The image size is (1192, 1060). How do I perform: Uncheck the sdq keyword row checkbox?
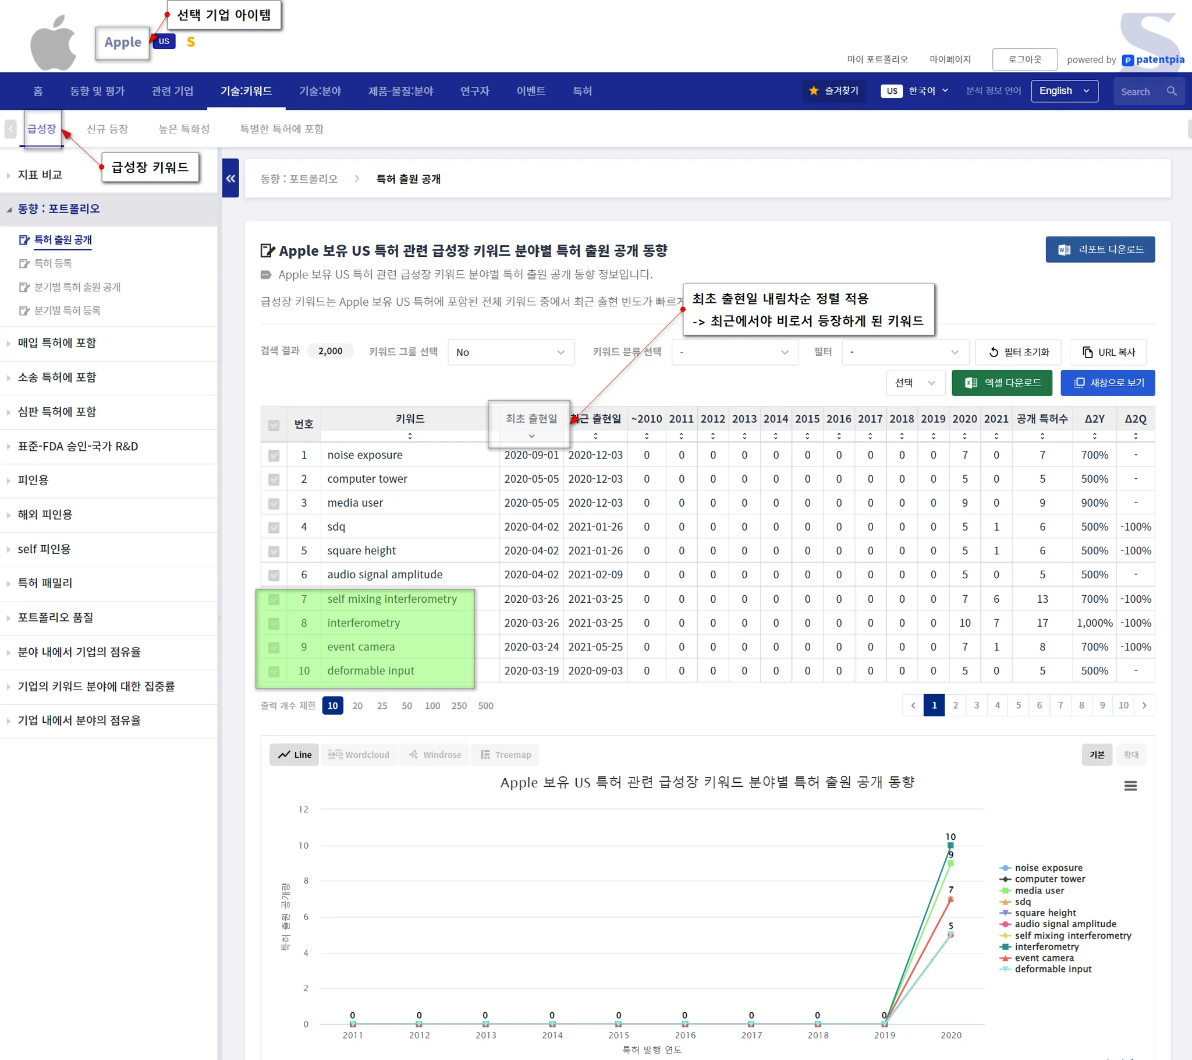pos(274,527)
